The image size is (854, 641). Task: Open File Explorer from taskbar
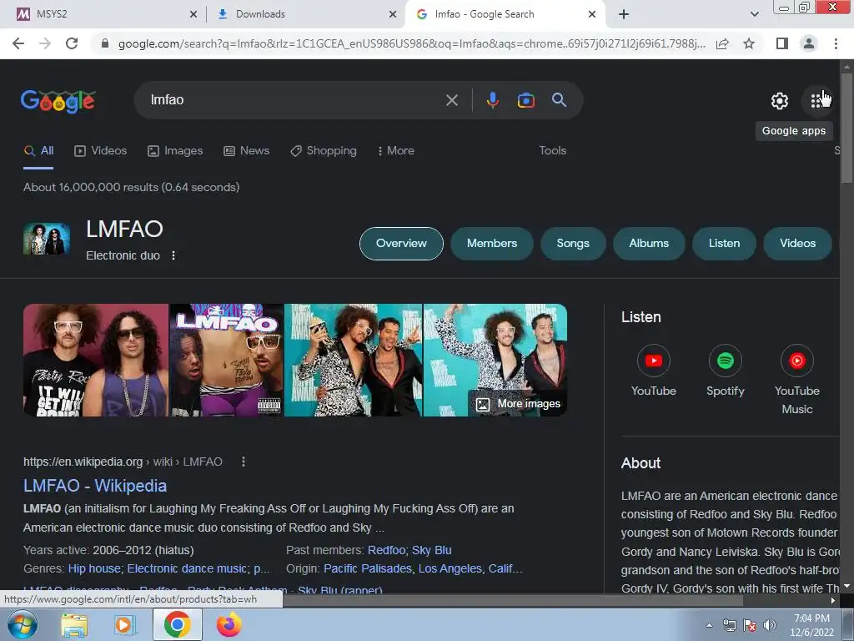74,625
